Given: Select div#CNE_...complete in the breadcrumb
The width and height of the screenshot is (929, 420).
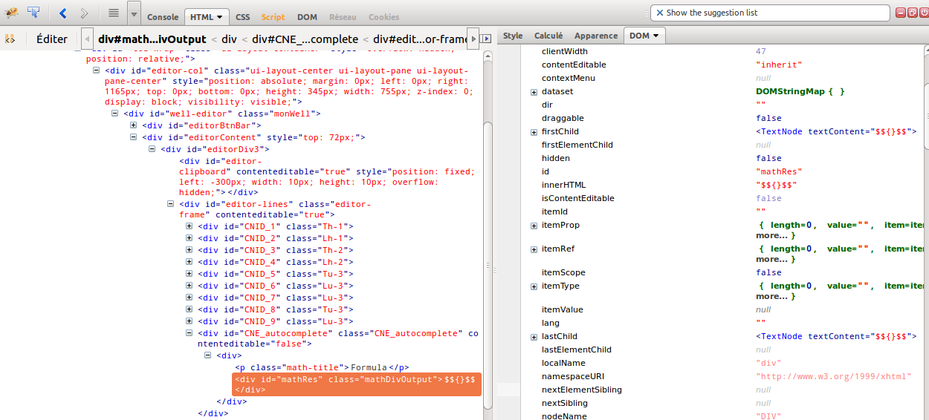Looking at the screenshot, I should coord(305,39).
